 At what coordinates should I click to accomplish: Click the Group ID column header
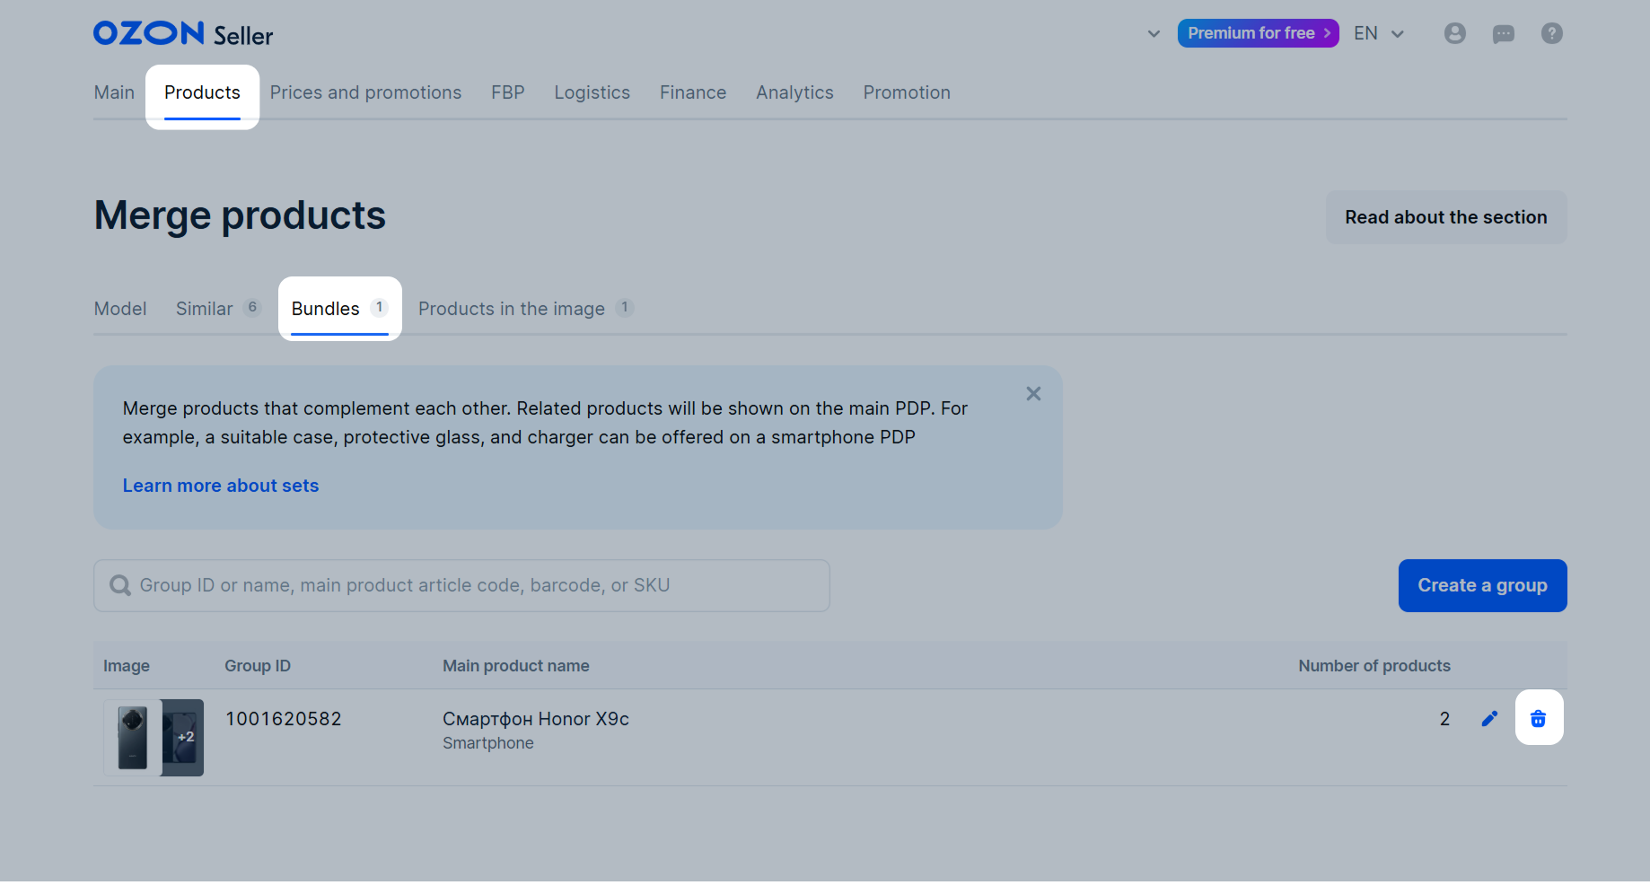point(258,666)
